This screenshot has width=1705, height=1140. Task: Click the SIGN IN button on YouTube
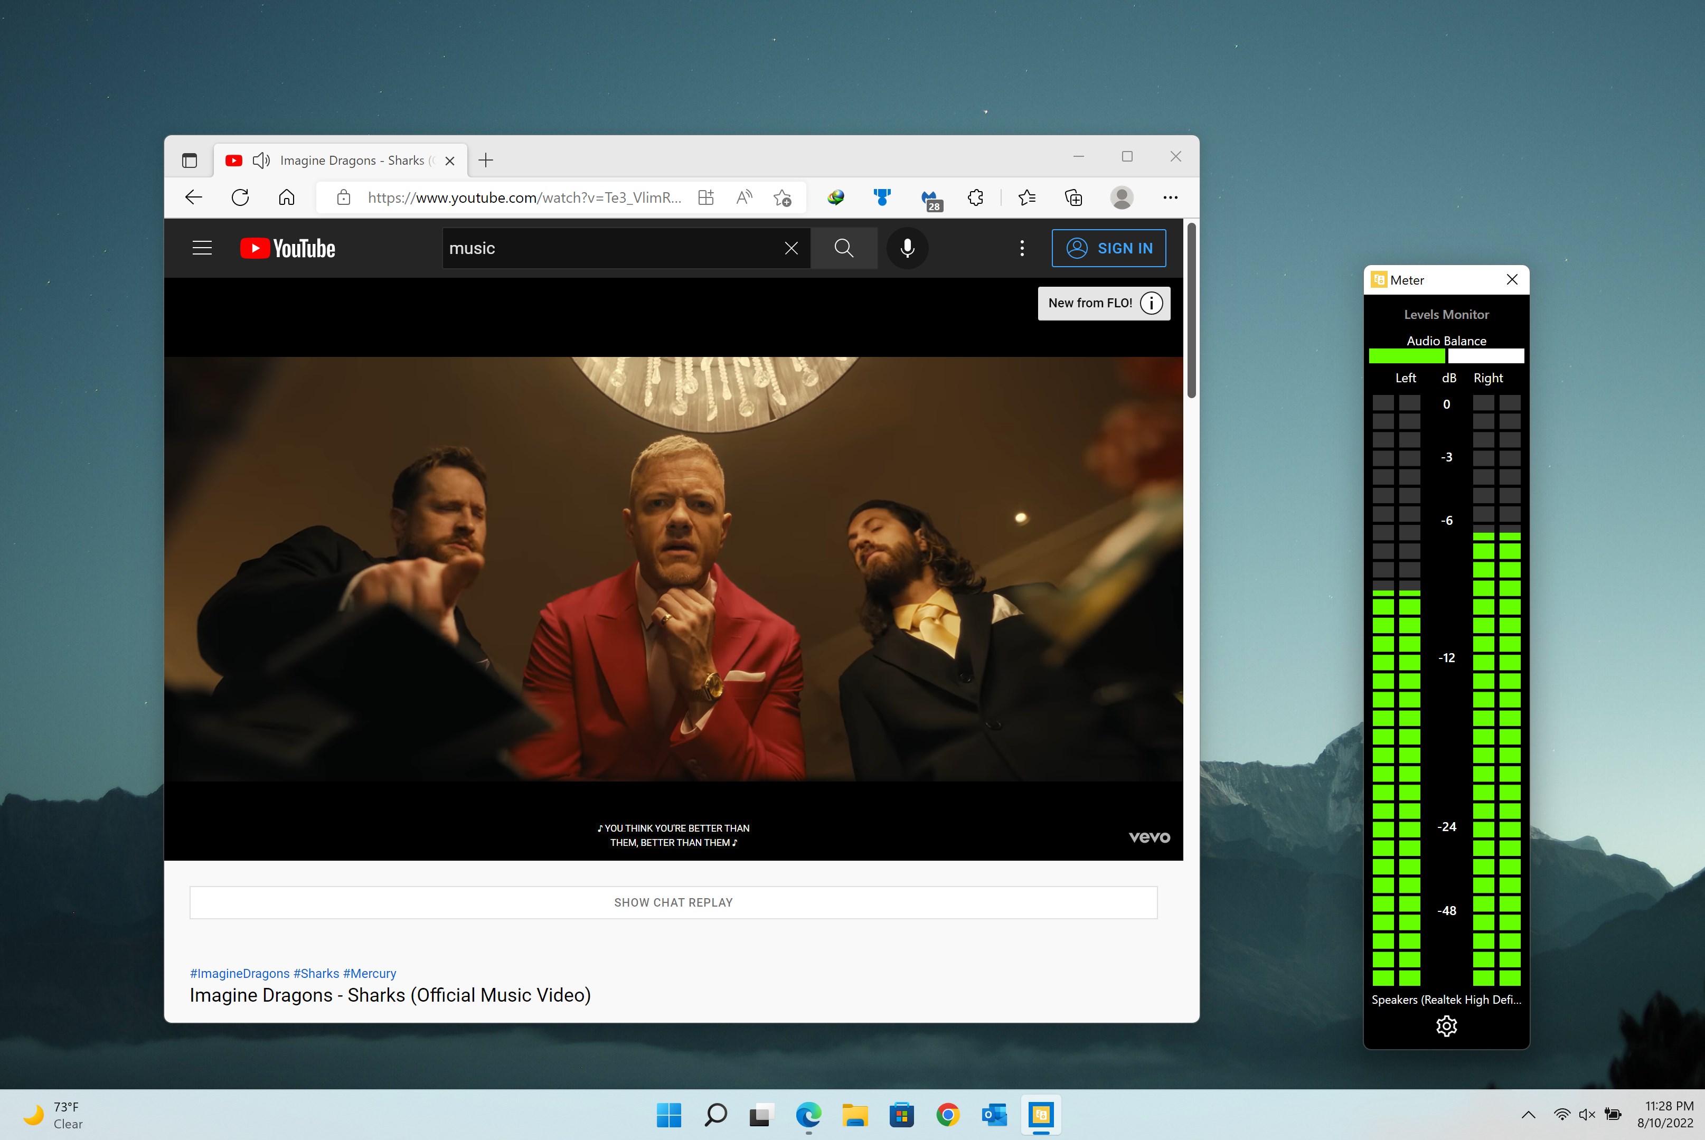(1109, 248)
